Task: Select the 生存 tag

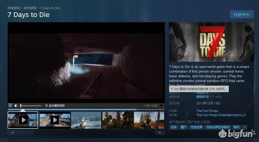Action: click(x=174, y=127)
